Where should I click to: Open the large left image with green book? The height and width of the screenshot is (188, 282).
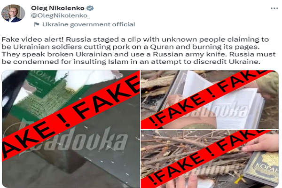pos(70,129)
